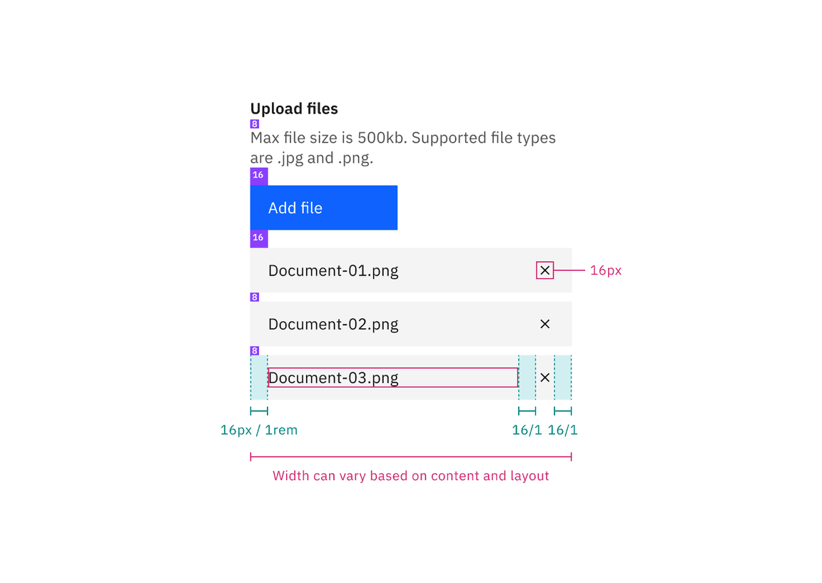Image resolution: width=822 pixels, height=583 pixels.
Task: Click the remove icon for Document-03.png
Action: point(544,377)
